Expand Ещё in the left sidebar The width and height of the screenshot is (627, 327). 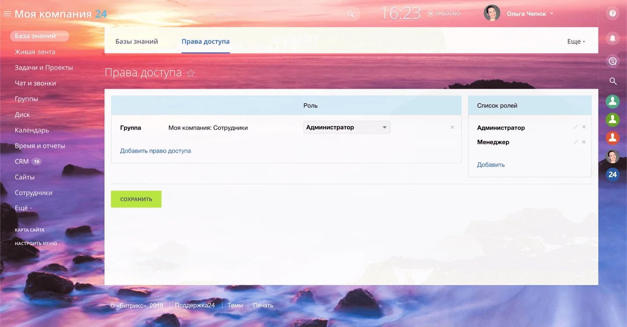tap(23, 208)
